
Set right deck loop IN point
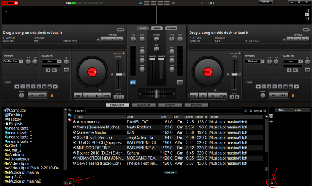[273, 95]
